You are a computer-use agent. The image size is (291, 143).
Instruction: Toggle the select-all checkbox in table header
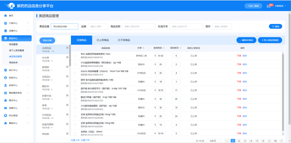point(75,48)
